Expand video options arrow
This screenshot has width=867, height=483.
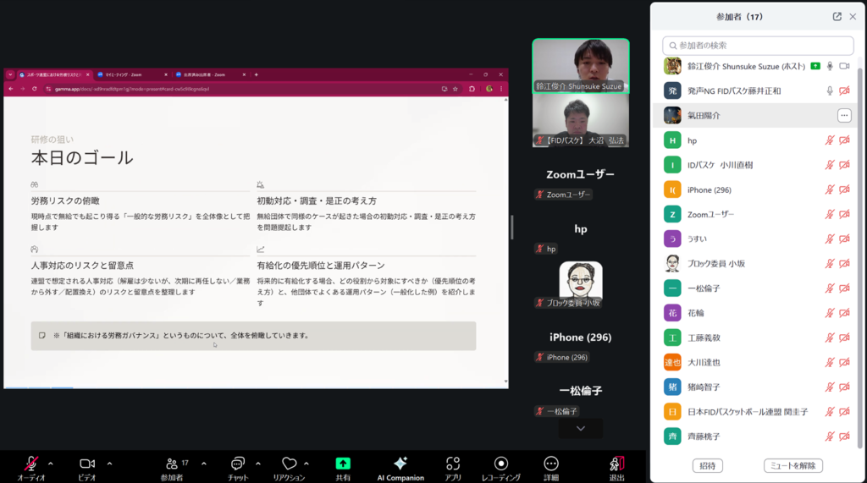[x=109, y=464]
